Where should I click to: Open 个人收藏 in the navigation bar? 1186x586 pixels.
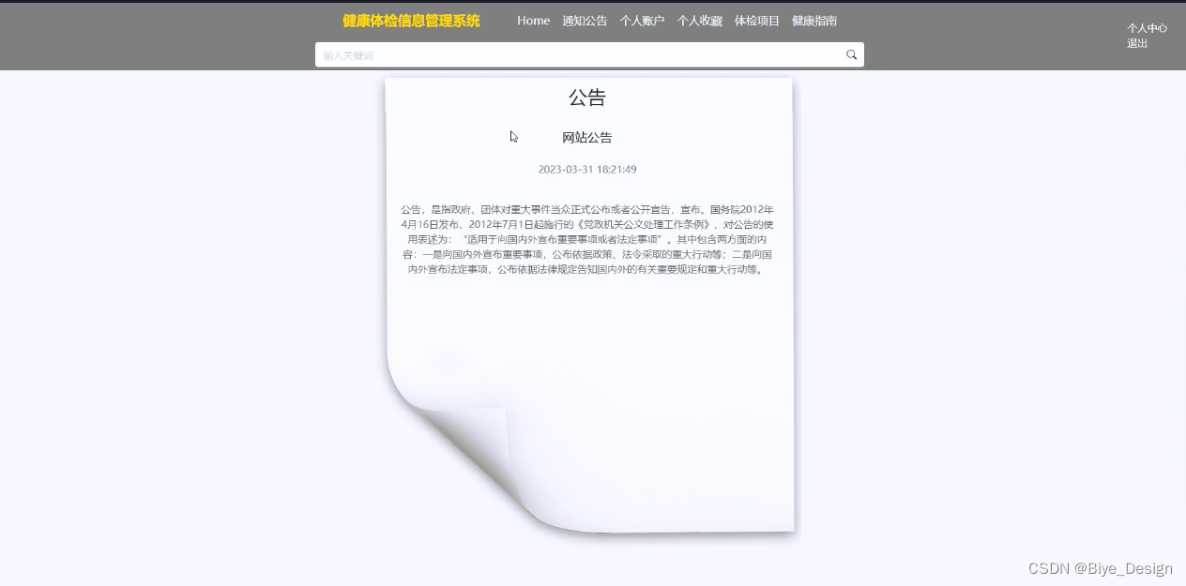click(x=699, y=21)
